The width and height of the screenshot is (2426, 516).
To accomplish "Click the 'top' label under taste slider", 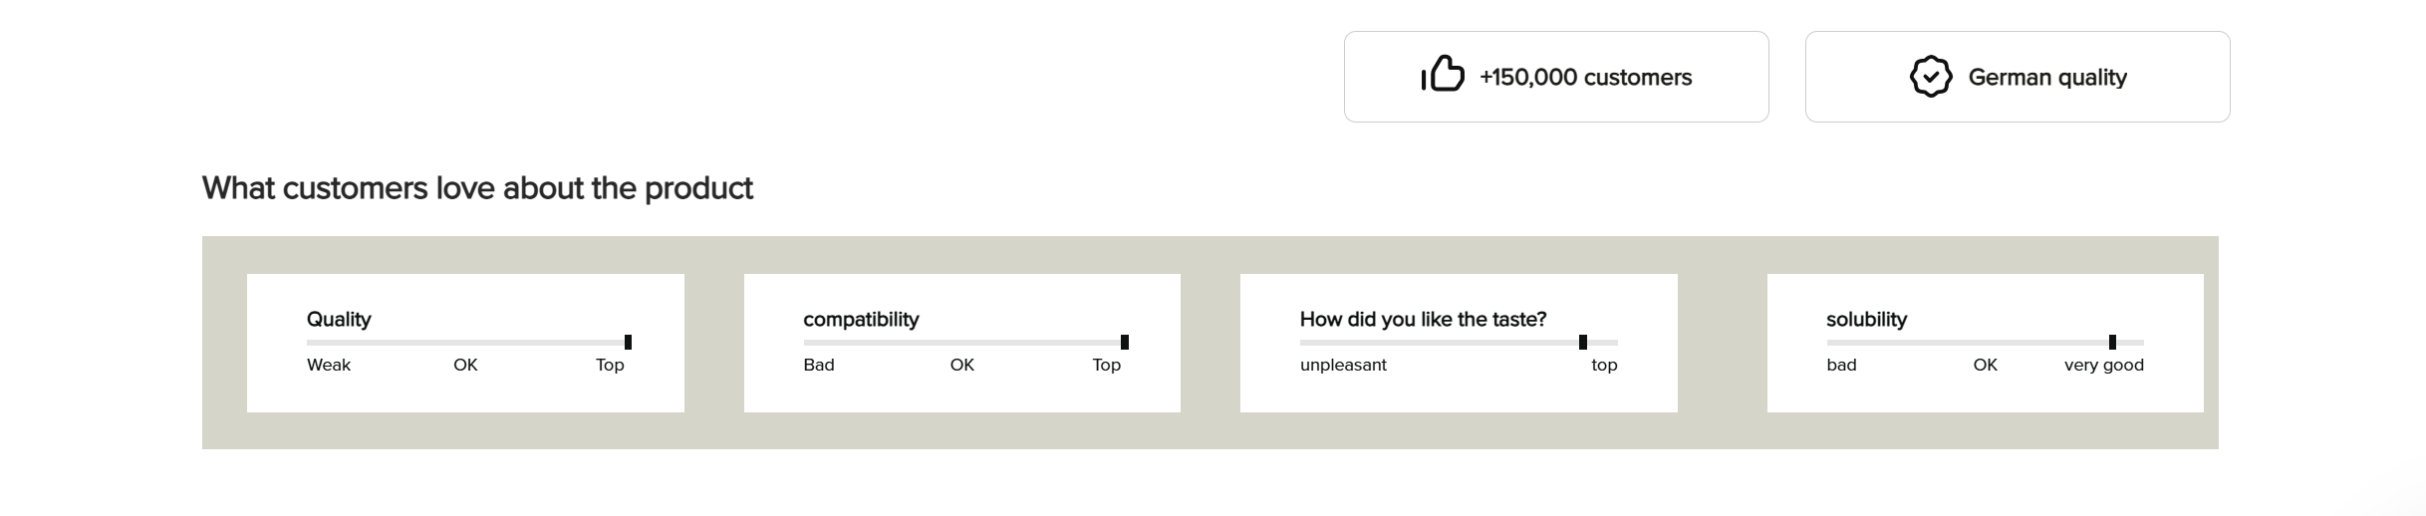I will click(1604, 366).
